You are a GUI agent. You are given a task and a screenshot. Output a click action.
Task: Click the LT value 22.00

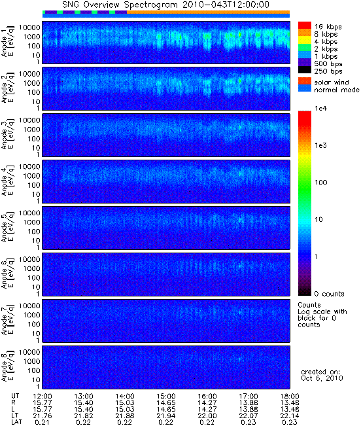point(207,416)
